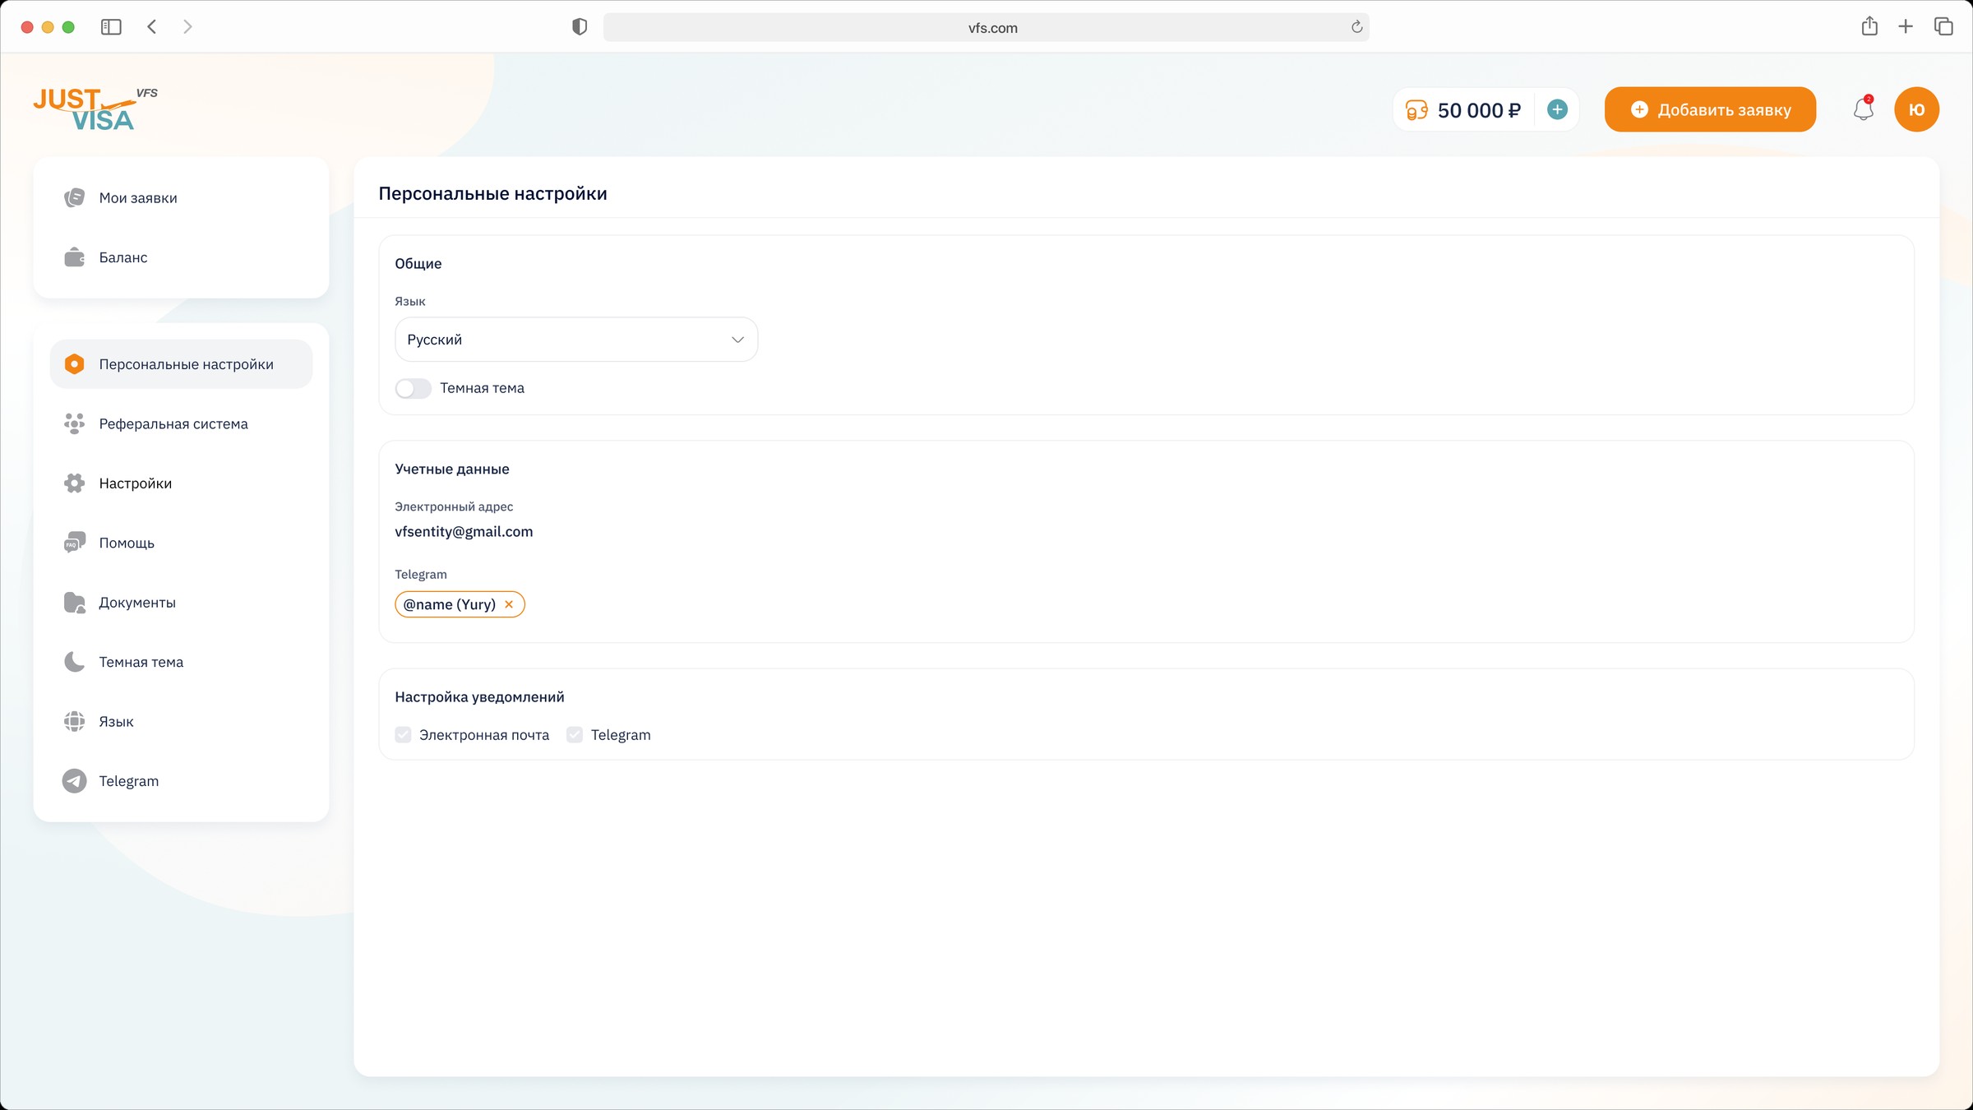Open the notifications bell
Viewport: 1973px width, 1110px height.
tap(1864, 109)
